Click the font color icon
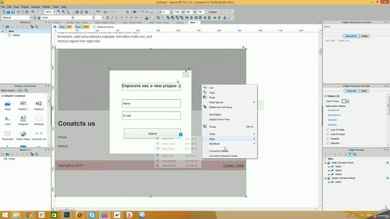The width and height of the screenshot is (390, 219). tap(147, 18)
